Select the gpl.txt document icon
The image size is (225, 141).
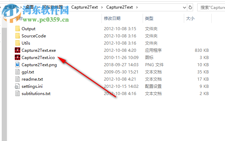(17, 72)
